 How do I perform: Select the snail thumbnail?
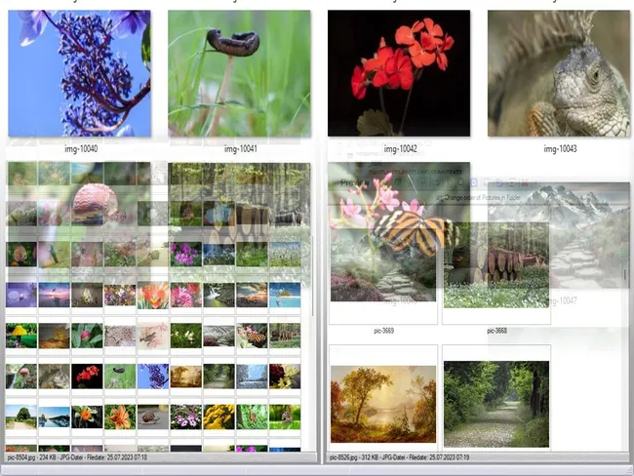153,416
